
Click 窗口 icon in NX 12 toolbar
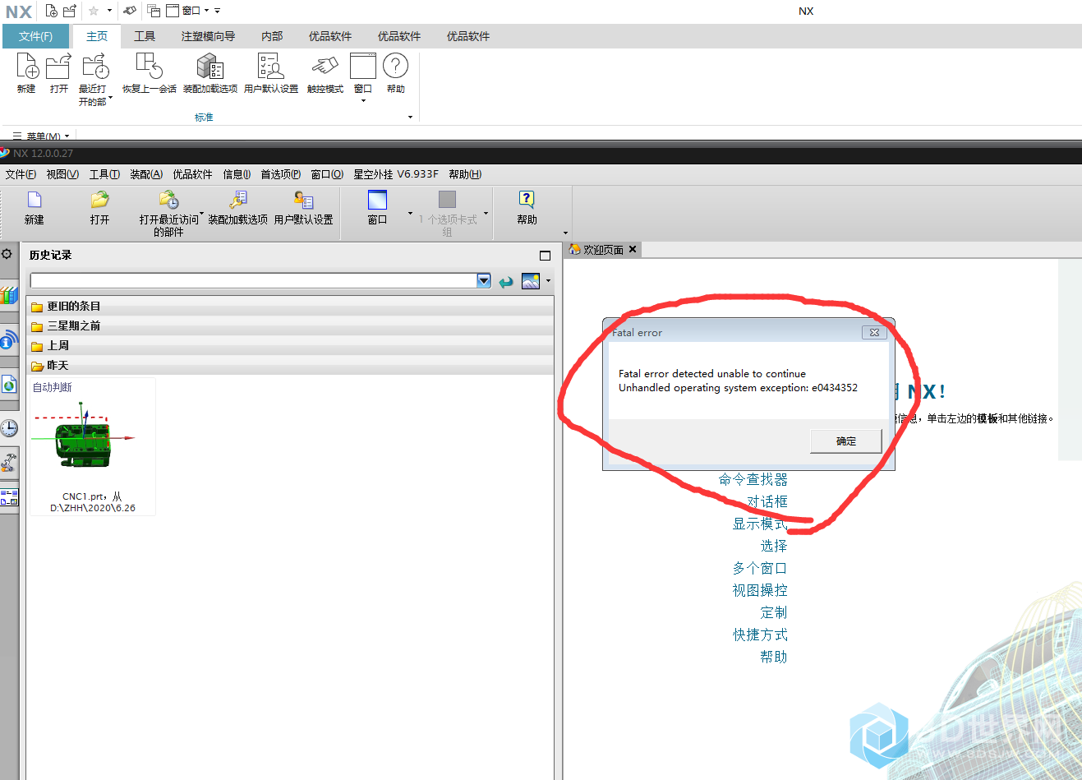click(377, 200)
